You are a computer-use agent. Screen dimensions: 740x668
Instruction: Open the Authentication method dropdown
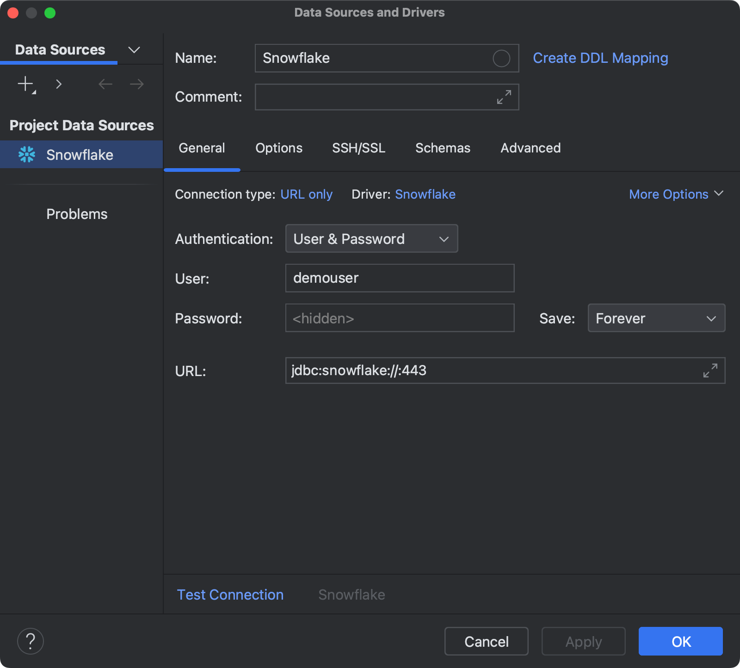[371, 239]
